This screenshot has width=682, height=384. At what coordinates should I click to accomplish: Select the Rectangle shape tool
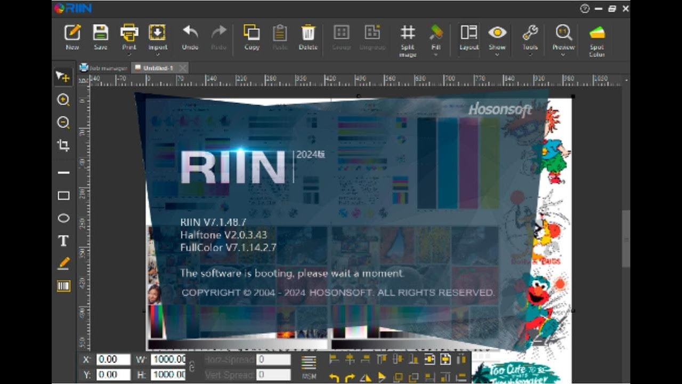tap(63, 196)
